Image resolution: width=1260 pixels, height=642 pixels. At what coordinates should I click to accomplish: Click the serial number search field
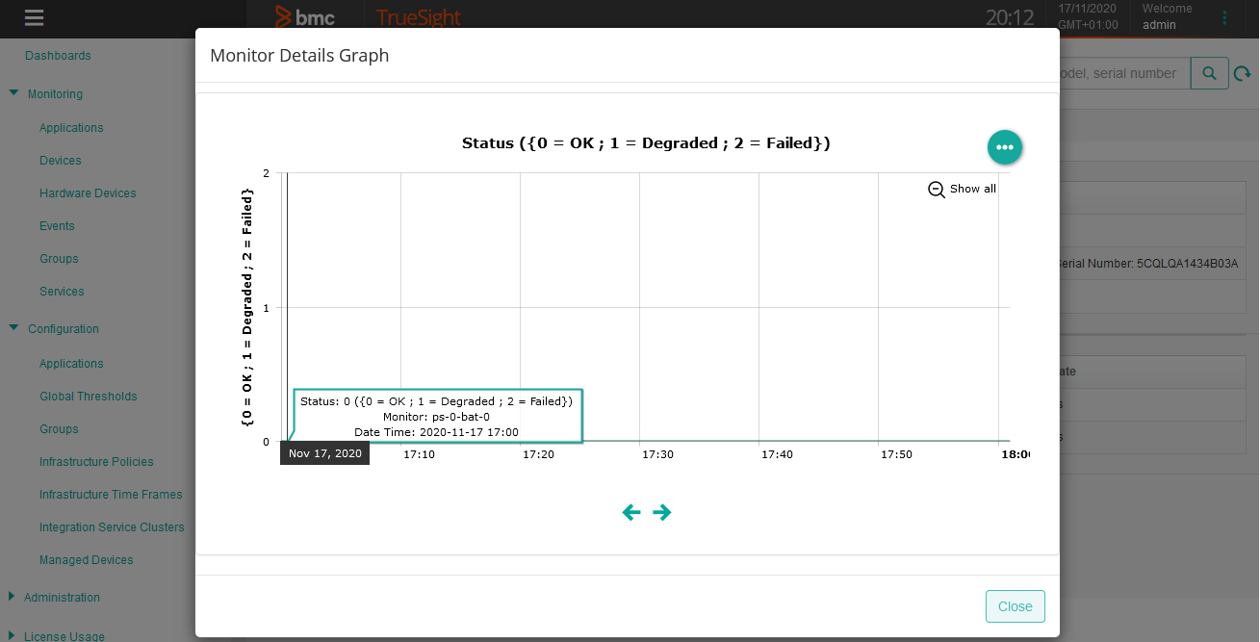[x=1117, y=72]
